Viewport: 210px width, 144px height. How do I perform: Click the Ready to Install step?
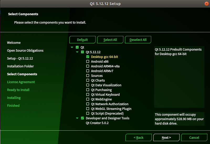18,90
